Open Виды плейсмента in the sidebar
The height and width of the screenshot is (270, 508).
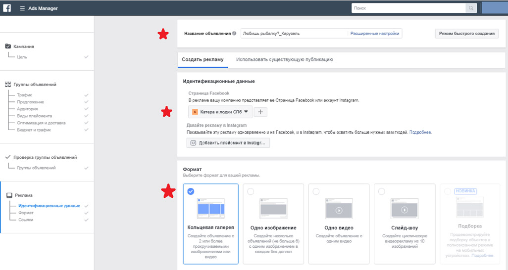click(x=34, y=116)
